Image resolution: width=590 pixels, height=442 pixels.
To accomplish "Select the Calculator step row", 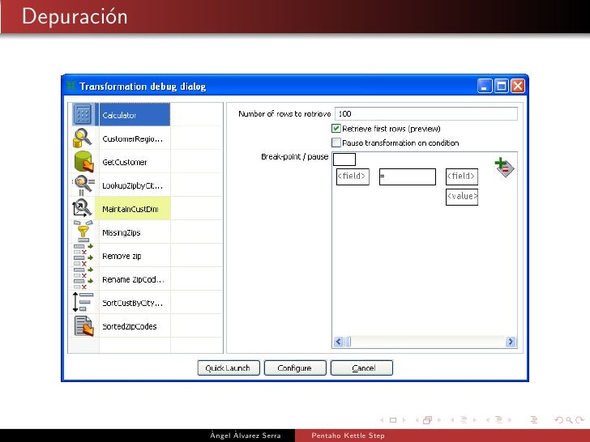I will pyautogui.click(x=135, y=114).
